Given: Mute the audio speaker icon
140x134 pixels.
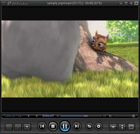Looking at the screenshot, I should click(110, 116).
